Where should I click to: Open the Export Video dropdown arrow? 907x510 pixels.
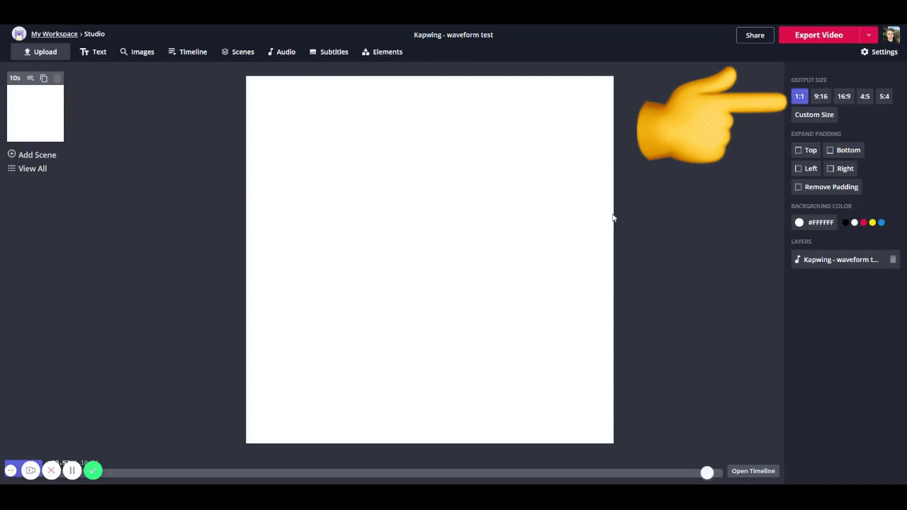tap(869, 35)
